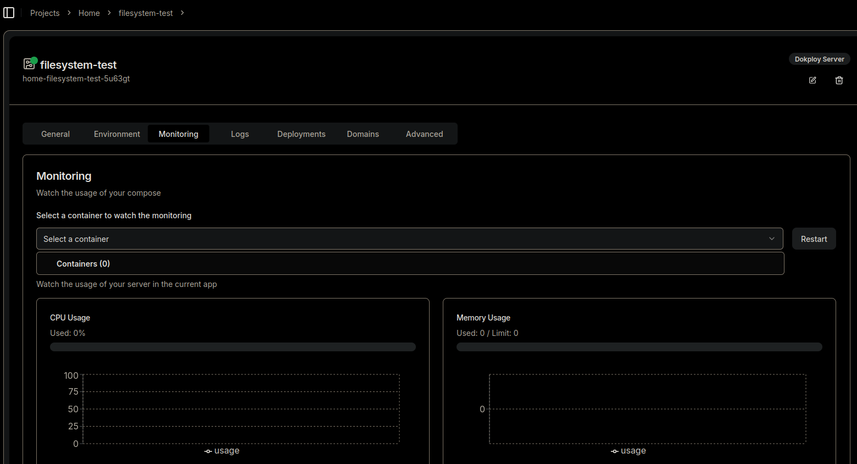Viewport: 857px width, 464px height.
Task: Click the CPU Usage card title
Action: pos(70,318)
